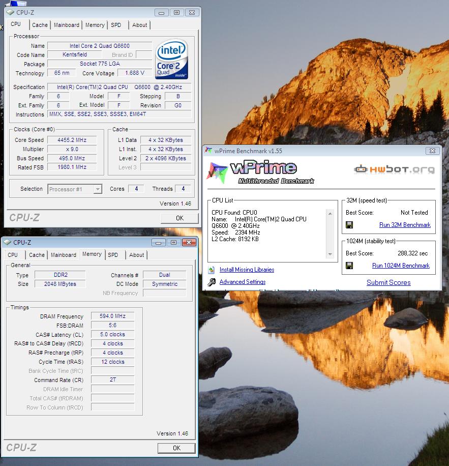Open Cache tab in bottom CPU-Z window
449x466 pixels.
click(x=37, y=255)
